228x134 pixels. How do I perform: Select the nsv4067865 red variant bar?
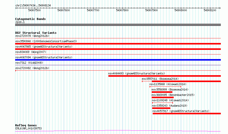point(118,49)
